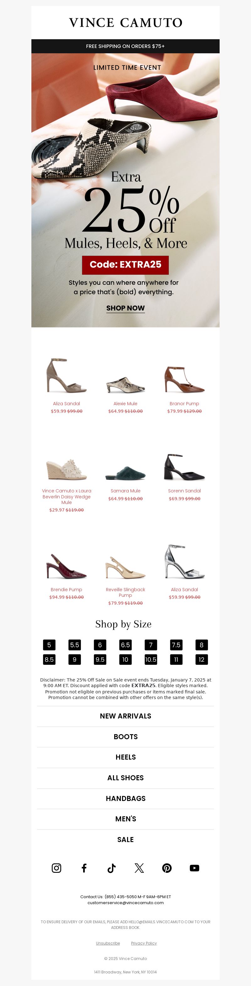The width and height of the screenshot is (251, 986).
Task: Open the Facebook social icon
Action: 84,868
